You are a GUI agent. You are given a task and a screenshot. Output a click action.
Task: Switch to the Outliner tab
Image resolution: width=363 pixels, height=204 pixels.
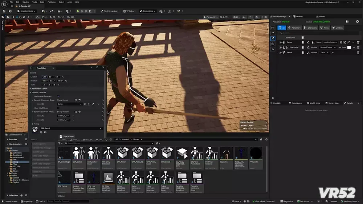[x=299, y=16]
